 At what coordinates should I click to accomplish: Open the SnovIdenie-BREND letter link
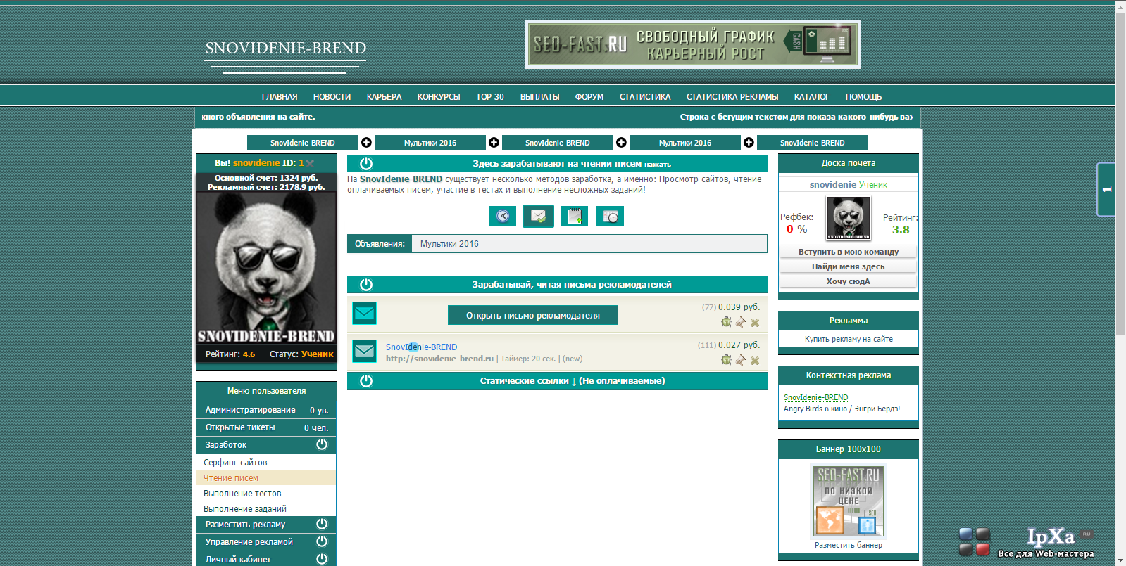pos(421,347)
